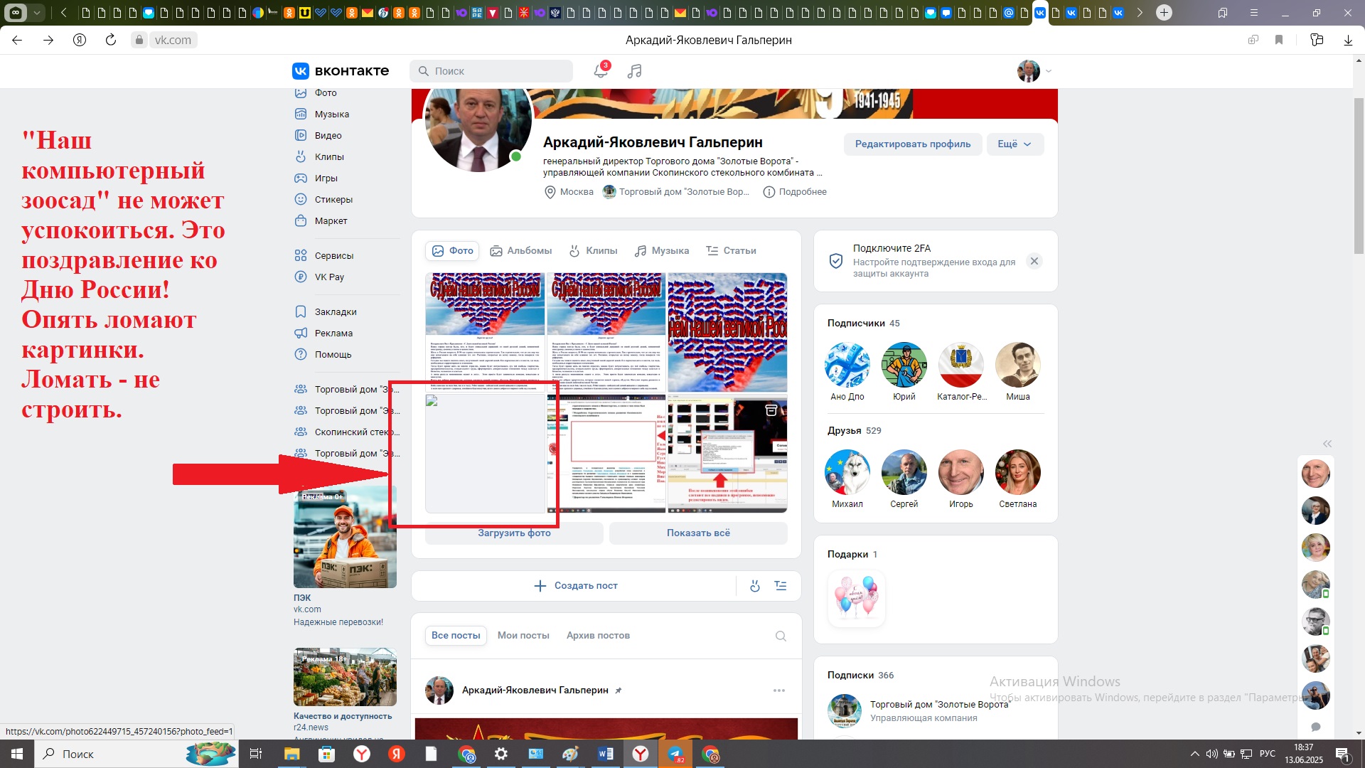Reload page in browser toolbar
Screen dimensions: 1365x768
point(111,40)
